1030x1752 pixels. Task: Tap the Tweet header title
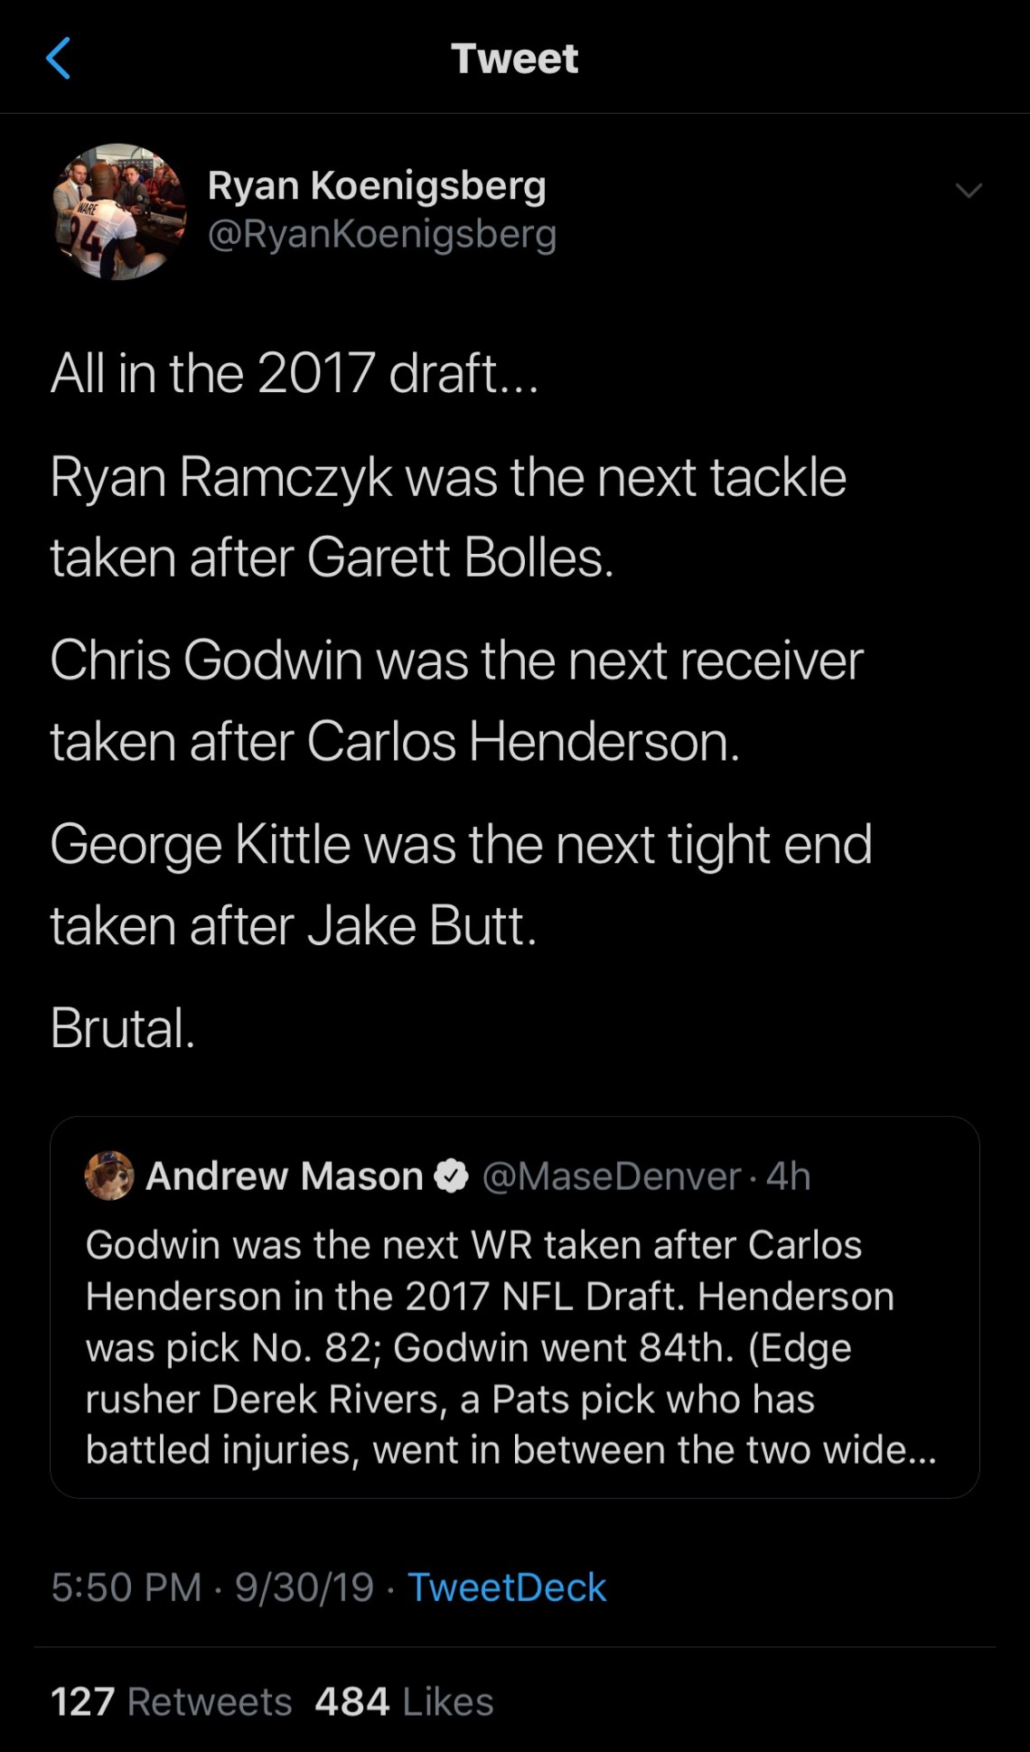pos(514,59)
